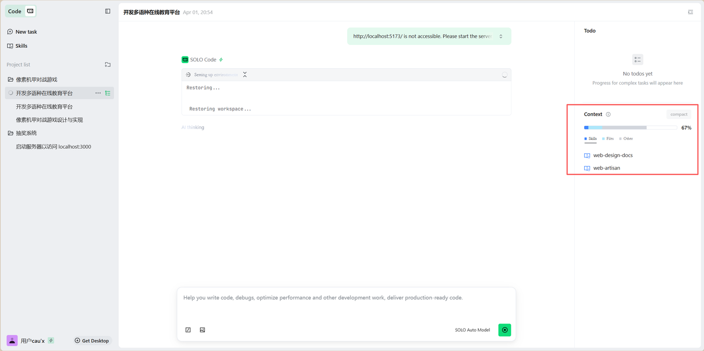The width and height of the screenshot is (704, 351).
Task: Click the green task list icon
Action: point(108,93)
